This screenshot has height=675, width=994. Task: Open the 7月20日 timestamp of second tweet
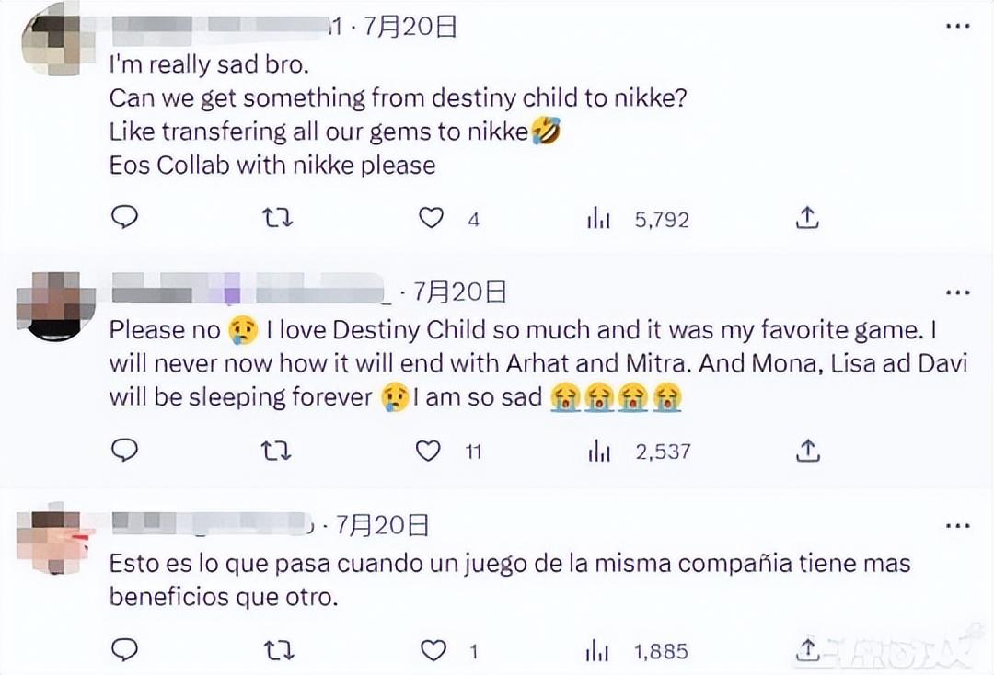click(x=459, y=292)
